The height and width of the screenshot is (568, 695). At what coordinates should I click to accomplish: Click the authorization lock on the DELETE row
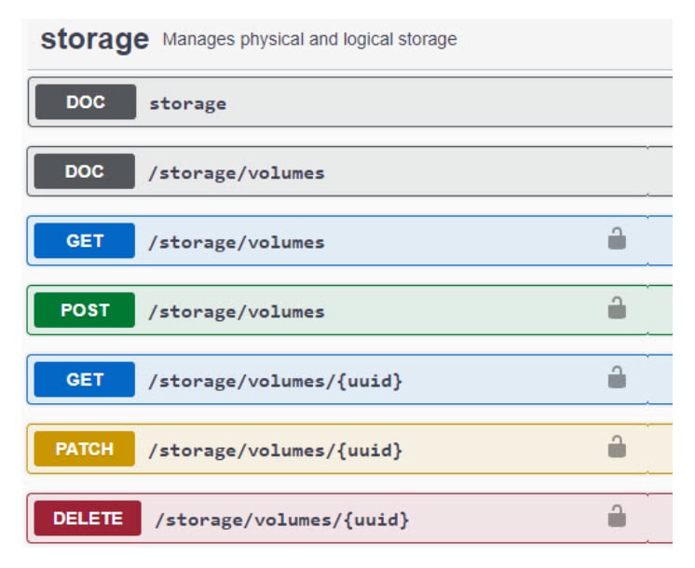click(617, 517)
